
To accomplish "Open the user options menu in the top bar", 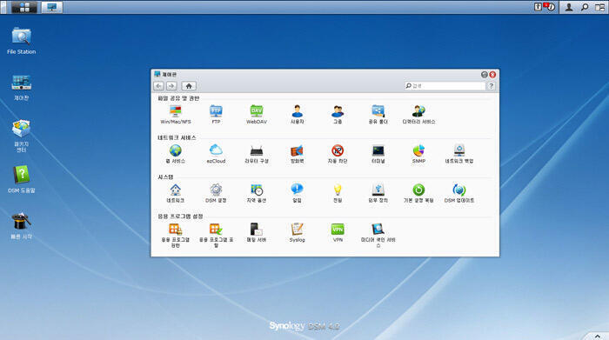I will pyautogui.click(x=569, y=7).
